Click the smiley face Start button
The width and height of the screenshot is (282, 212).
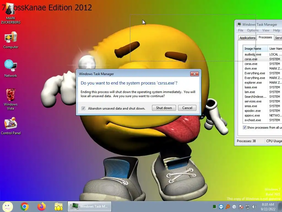pos(8,206)
